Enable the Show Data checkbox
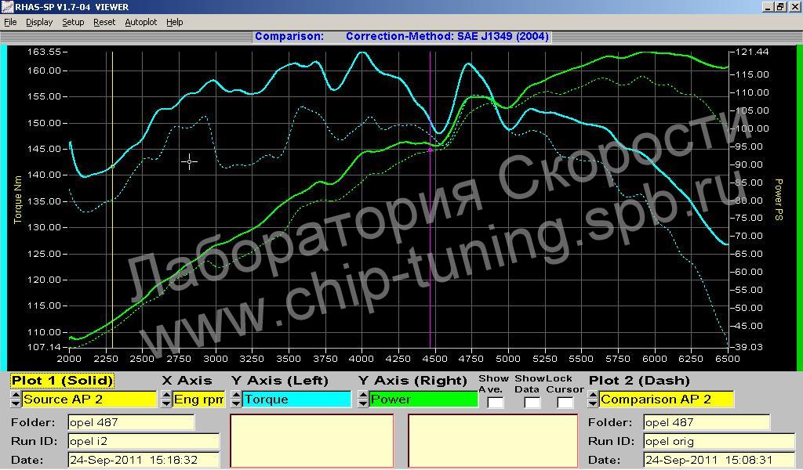Screen dimensions: 803x470 pos(532,403)
